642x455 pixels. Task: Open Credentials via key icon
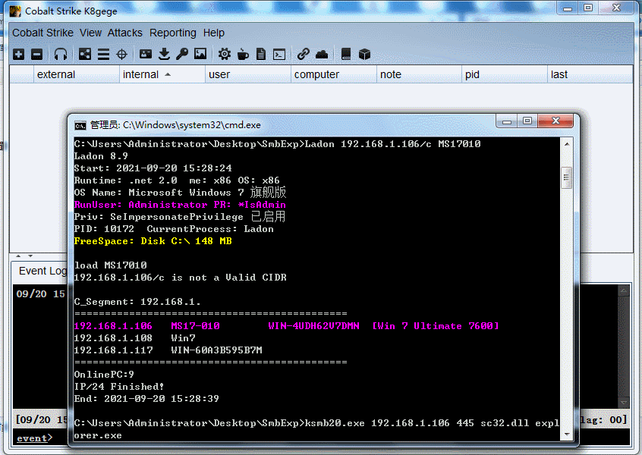[182, 54]
